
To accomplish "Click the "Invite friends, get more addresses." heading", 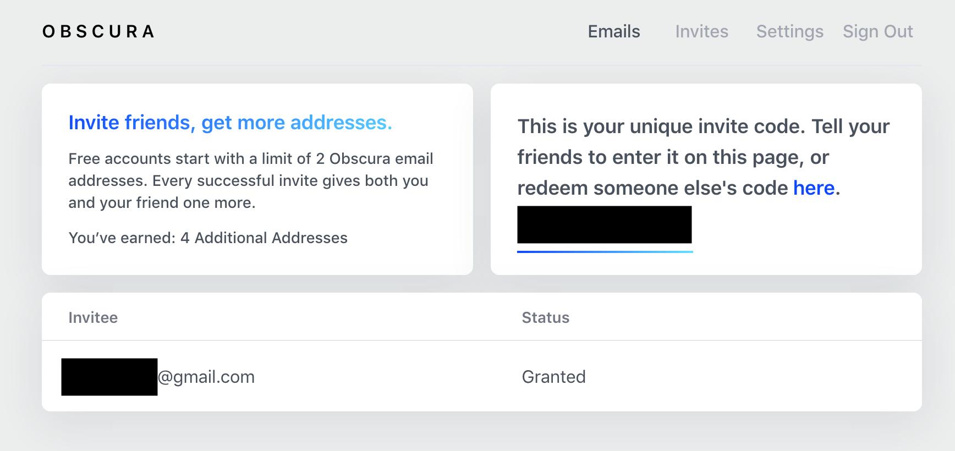I will pyautogui.click(x=230, y=123).
